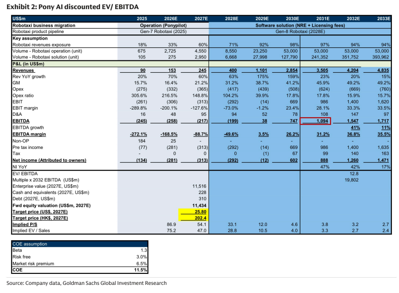Select the 2031E EBITDA value '1,094'
This screenshot has height=293, width=399.
pyautogui.click(x=322, y=121)
